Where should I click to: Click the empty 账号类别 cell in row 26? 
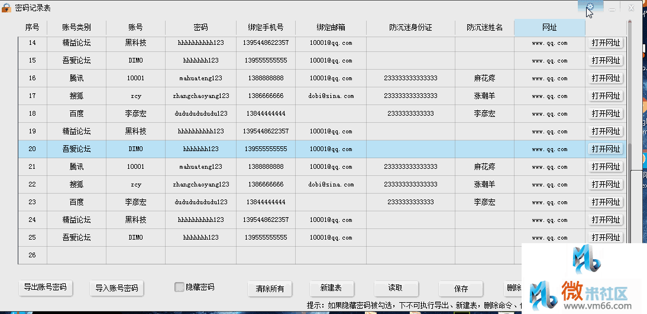tap(77, 255)
